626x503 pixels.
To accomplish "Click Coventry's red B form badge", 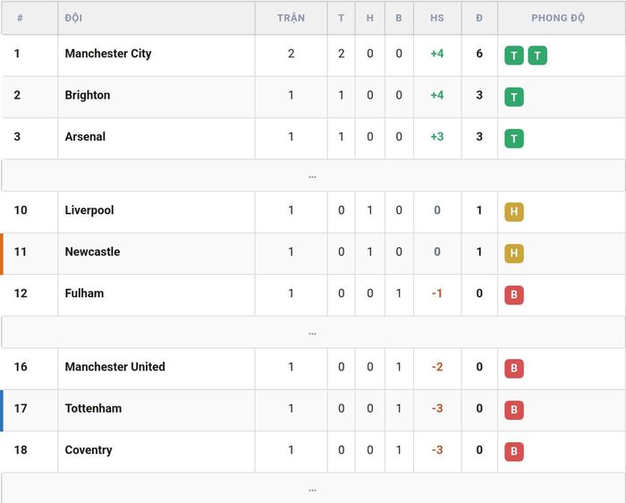I will (514, 451).
